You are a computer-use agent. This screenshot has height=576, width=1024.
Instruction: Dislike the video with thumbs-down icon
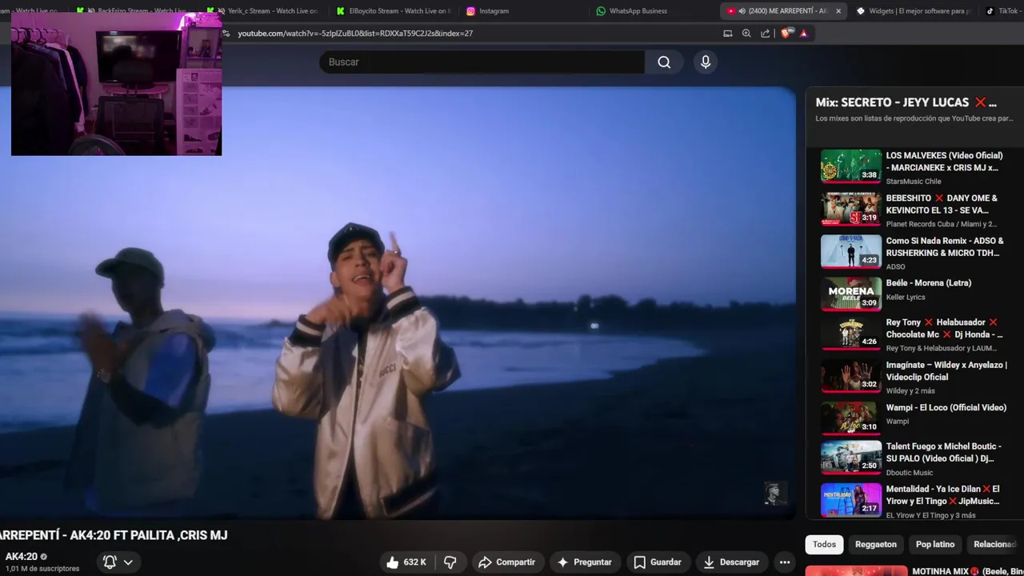pos(450,562)
